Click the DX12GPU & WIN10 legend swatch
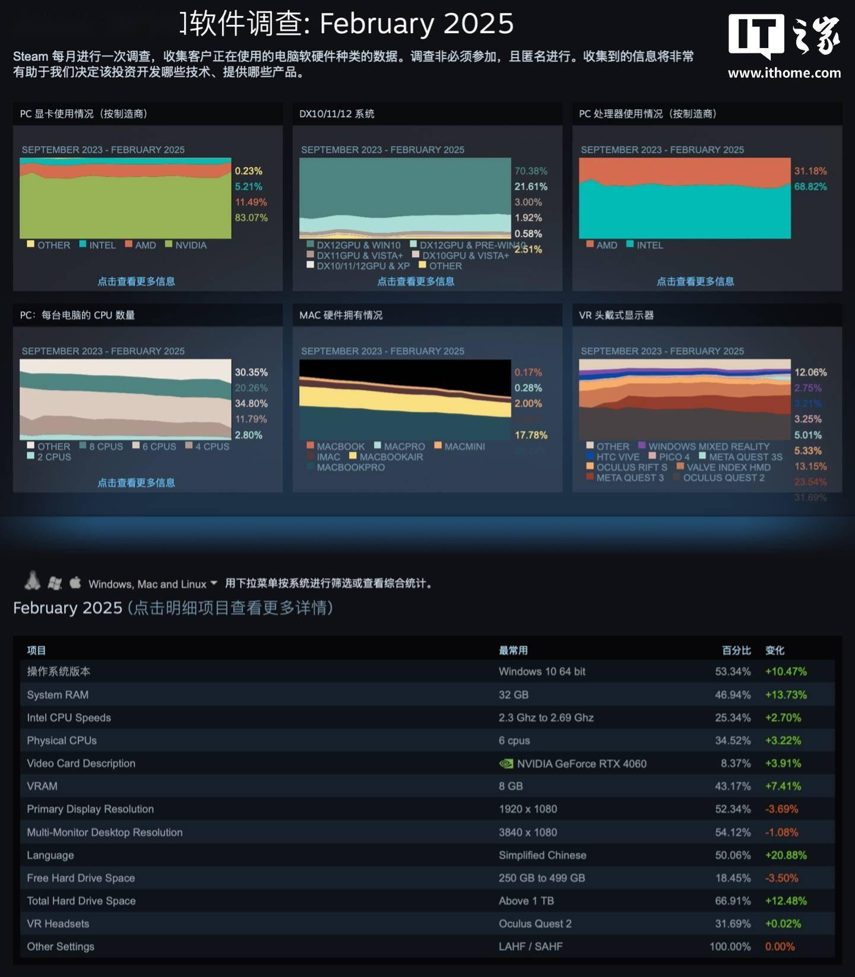Screen dimensions: 855x977 (x=310, y=244)
